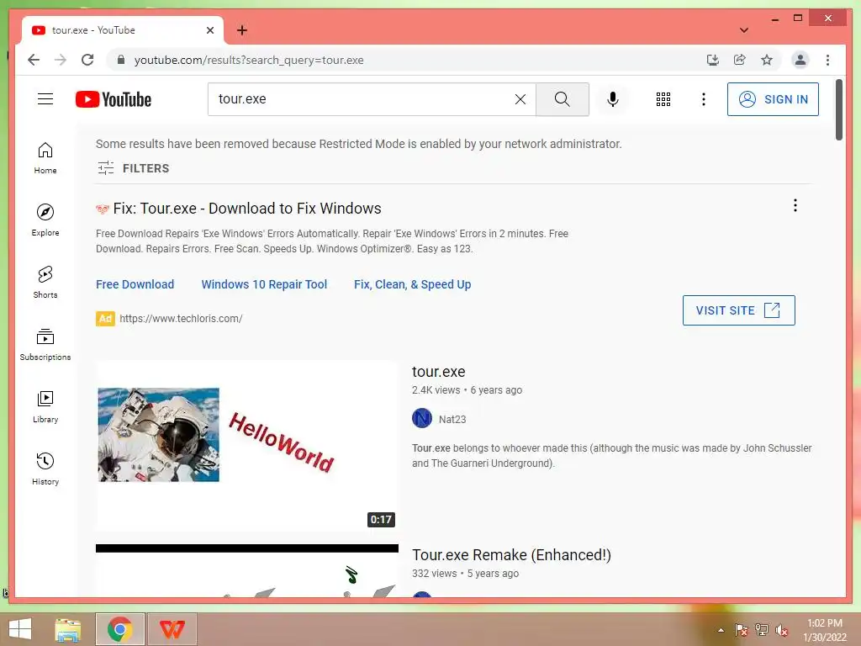Click the Free Download ad link
Viewport: 861px width, 646px height.
click(x=135, y=284)
